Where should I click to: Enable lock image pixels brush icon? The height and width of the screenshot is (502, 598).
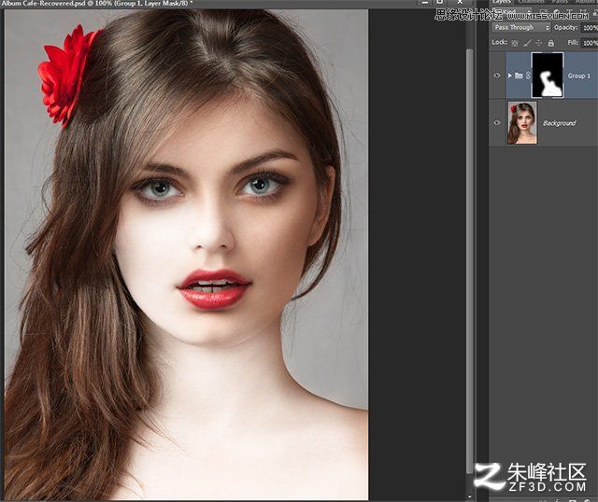click(x=527, y=43)
